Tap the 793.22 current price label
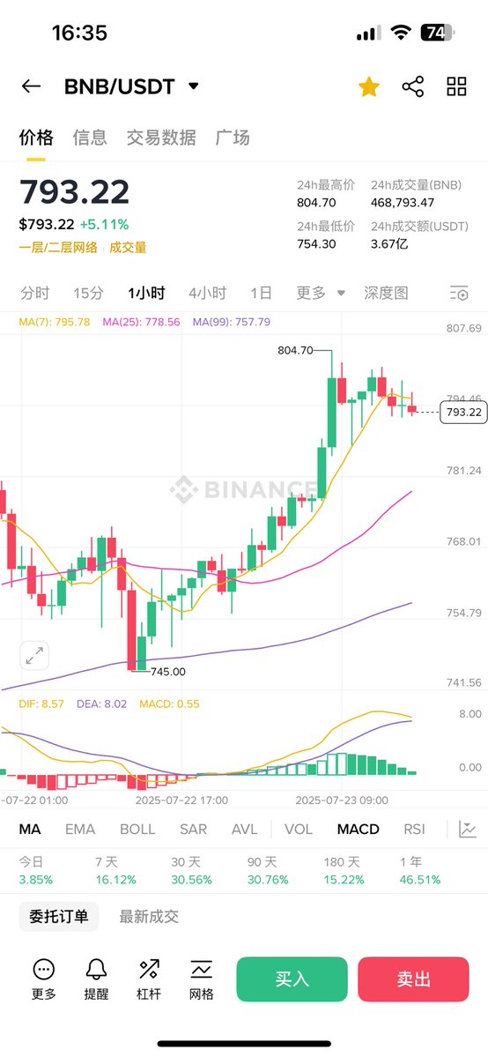 pos(463,412)
